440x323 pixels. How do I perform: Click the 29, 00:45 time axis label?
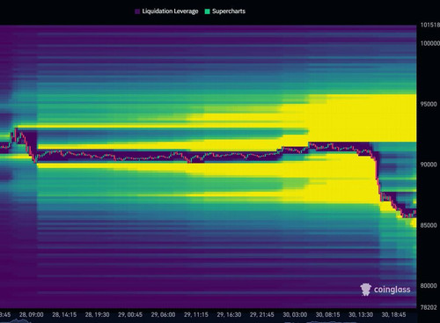130,315
